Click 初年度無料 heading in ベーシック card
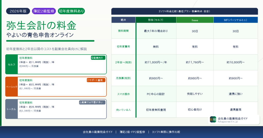The image size is (263, 138). 26,80
